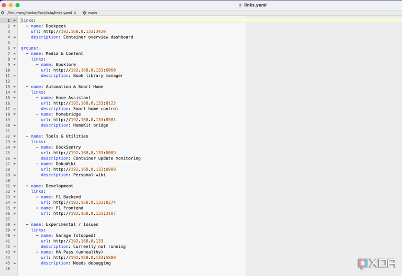Fold the Tools & Utilities group

pyautogui.click(x=15, y=136)
